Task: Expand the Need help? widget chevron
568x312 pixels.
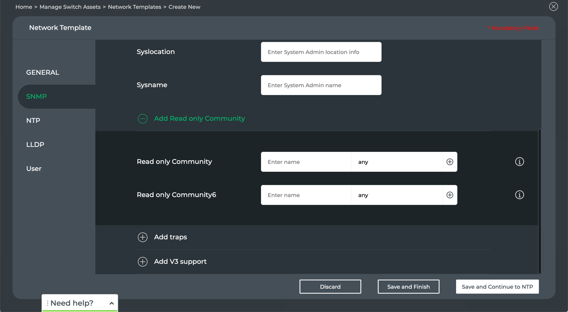Action: pos(111,303)
